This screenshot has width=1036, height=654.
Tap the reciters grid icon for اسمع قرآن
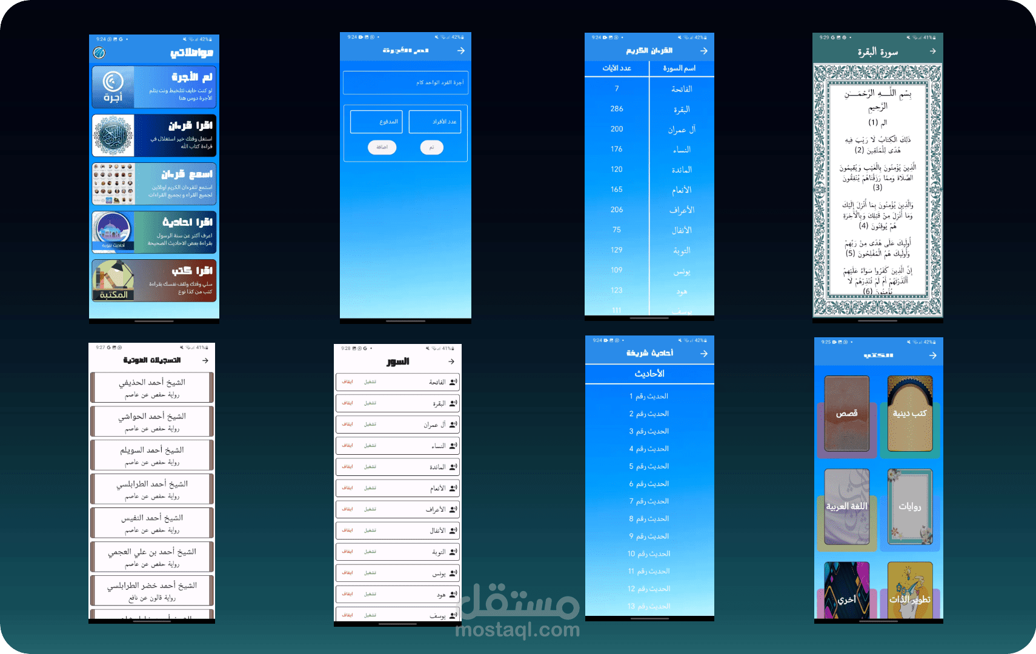pyautogui.click(x=113, y=183)
